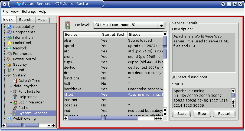Open the Settings menu
245x131 pixels.
(x=29, y=12)
